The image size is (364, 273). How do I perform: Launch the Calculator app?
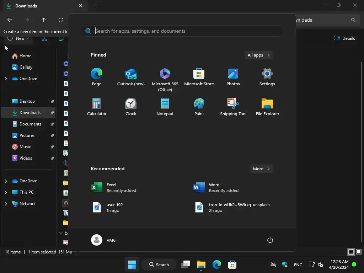(97, 107)
